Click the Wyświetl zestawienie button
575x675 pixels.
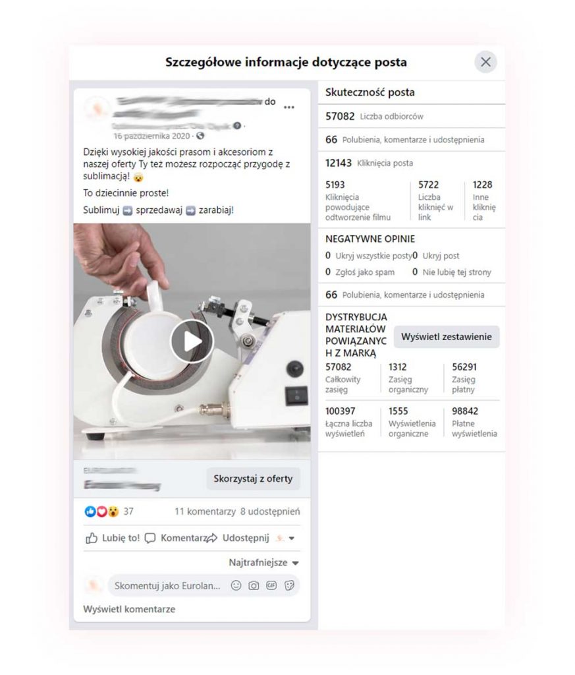[447, 337]
